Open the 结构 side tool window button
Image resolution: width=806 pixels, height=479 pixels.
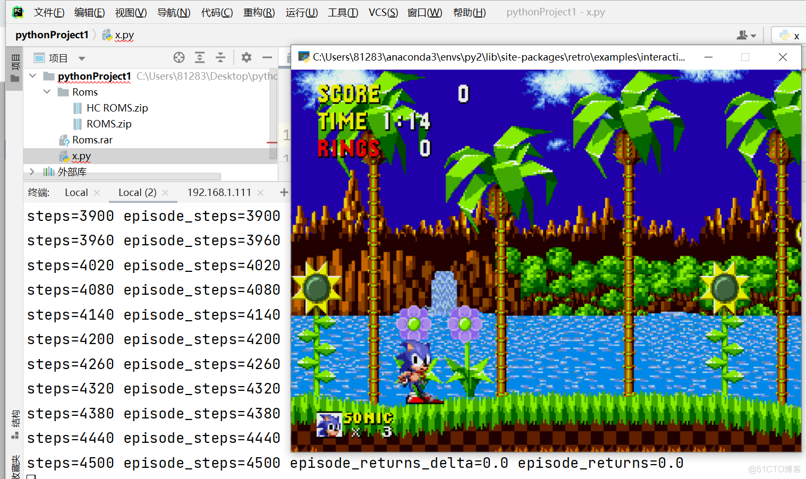click(x=15, y=425)
